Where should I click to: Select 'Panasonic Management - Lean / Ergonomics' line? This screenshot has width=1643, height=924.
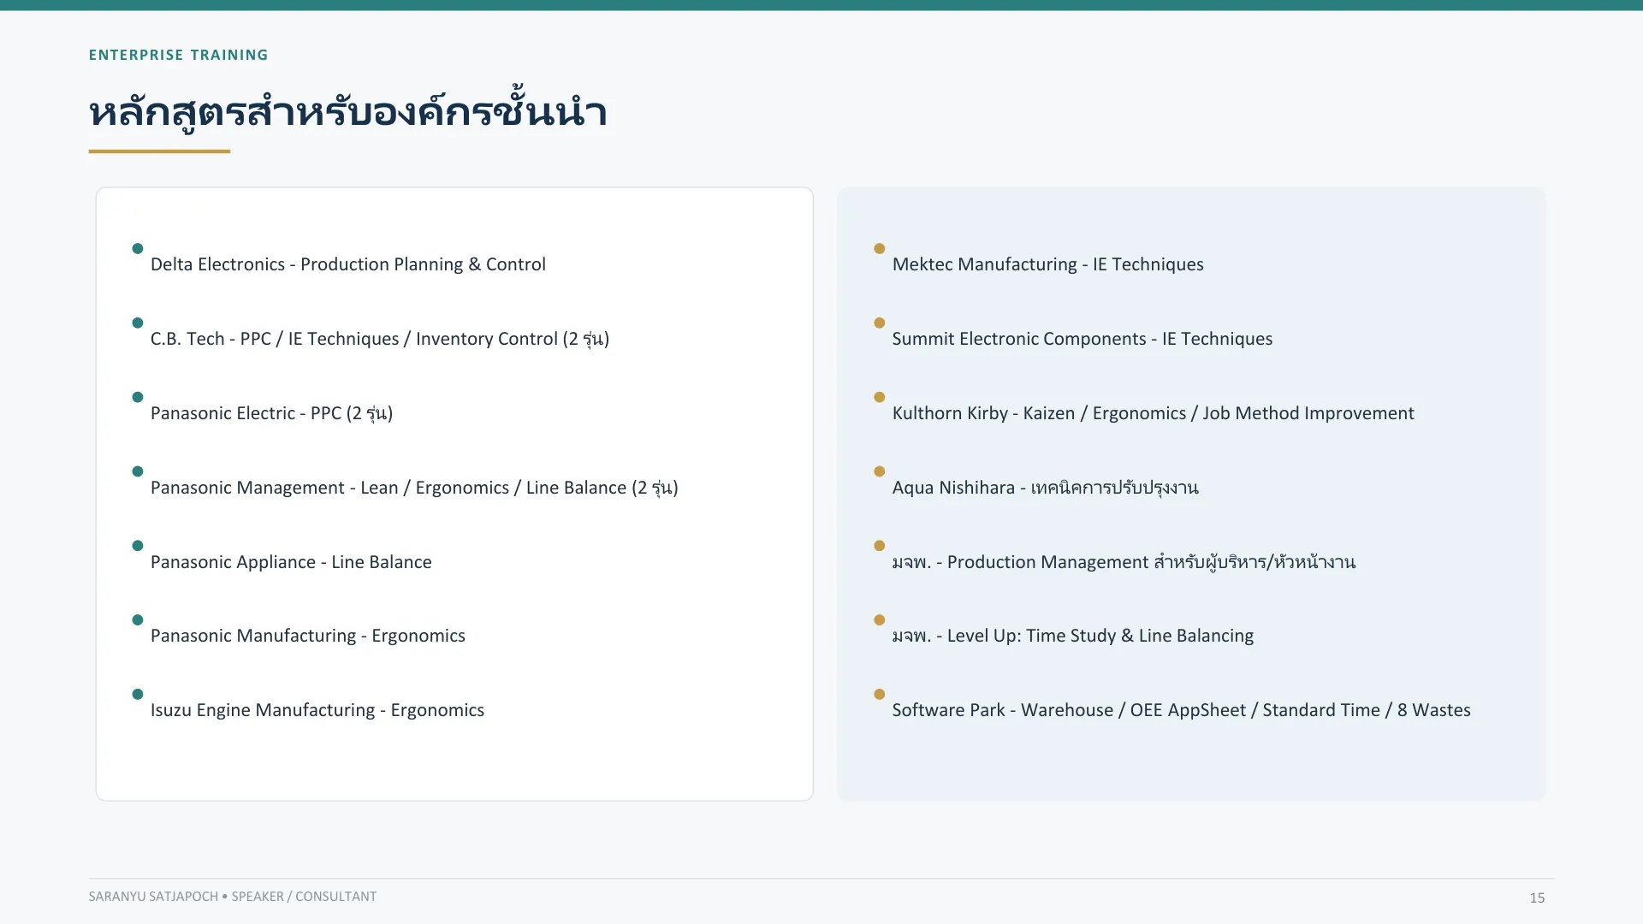click(x=414, y=488)
